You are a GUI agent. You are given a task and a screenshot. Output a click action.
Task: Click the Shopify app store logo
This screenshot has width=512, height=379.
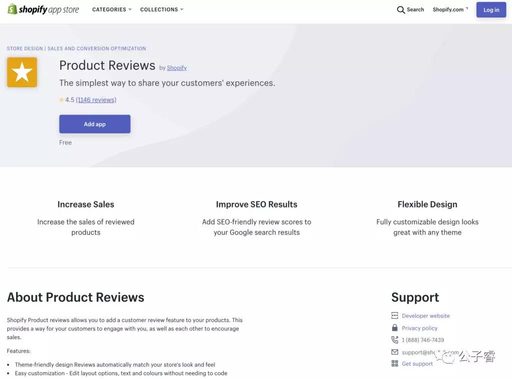[42, 8]
